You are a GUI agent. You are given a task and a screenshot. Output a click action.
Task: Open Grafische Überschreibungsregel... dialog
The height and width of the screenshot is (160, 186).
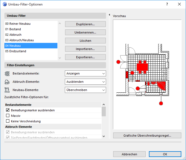tap(147, 136)
